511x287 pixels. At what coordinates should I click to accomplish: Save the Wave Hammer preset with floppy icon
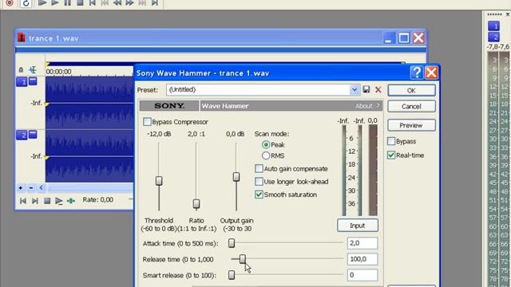366,89
